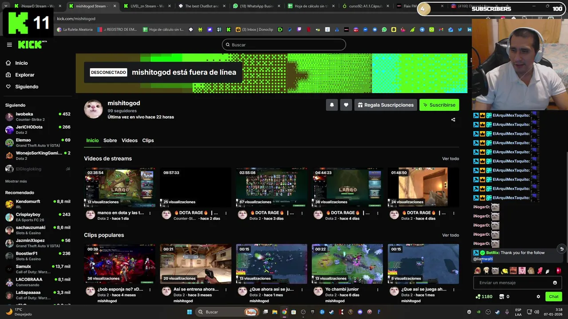The width and height of the screenshot is (568, 319).
Task: Insert the mushroom emote in chat
Action: 486,271
